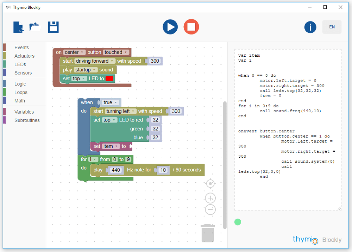Click the 440 Hz frequency field
Screen dimensions: 352x252
pos(115,170)
